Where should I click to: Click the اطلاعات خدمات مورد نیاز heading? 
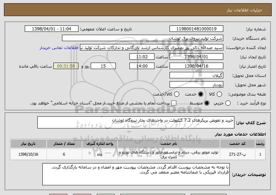240,134
